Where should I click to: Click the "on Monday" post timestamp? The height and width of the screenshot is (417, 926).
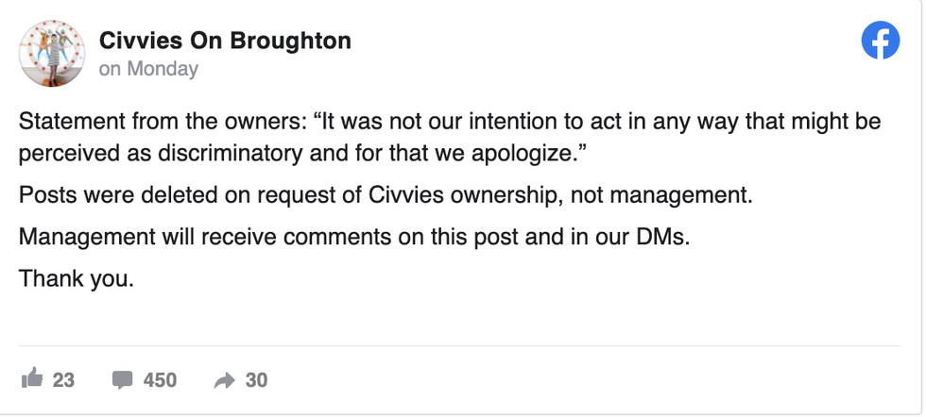click(x=148, y=69)
